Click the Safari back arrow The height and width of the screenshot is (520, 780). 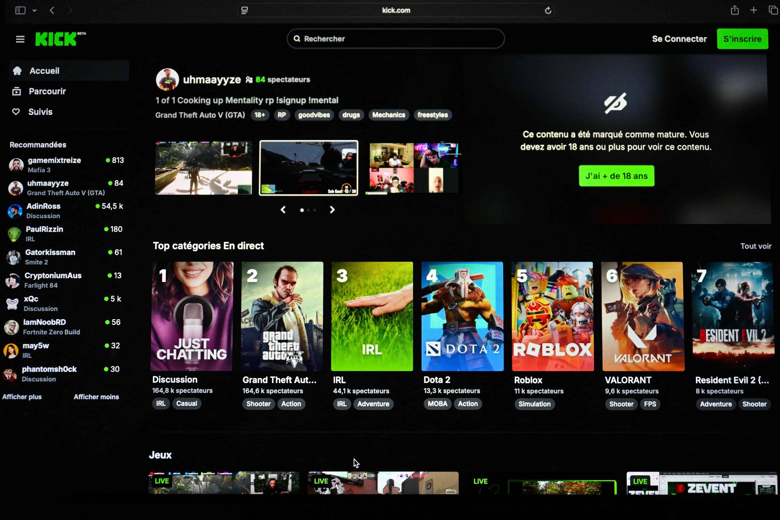[52, 11]
